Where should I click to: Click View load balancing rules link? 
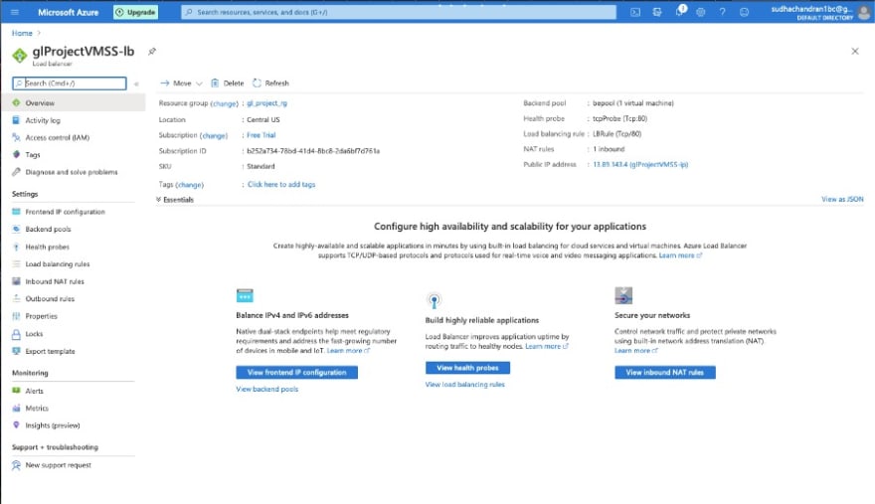[465, 385]
